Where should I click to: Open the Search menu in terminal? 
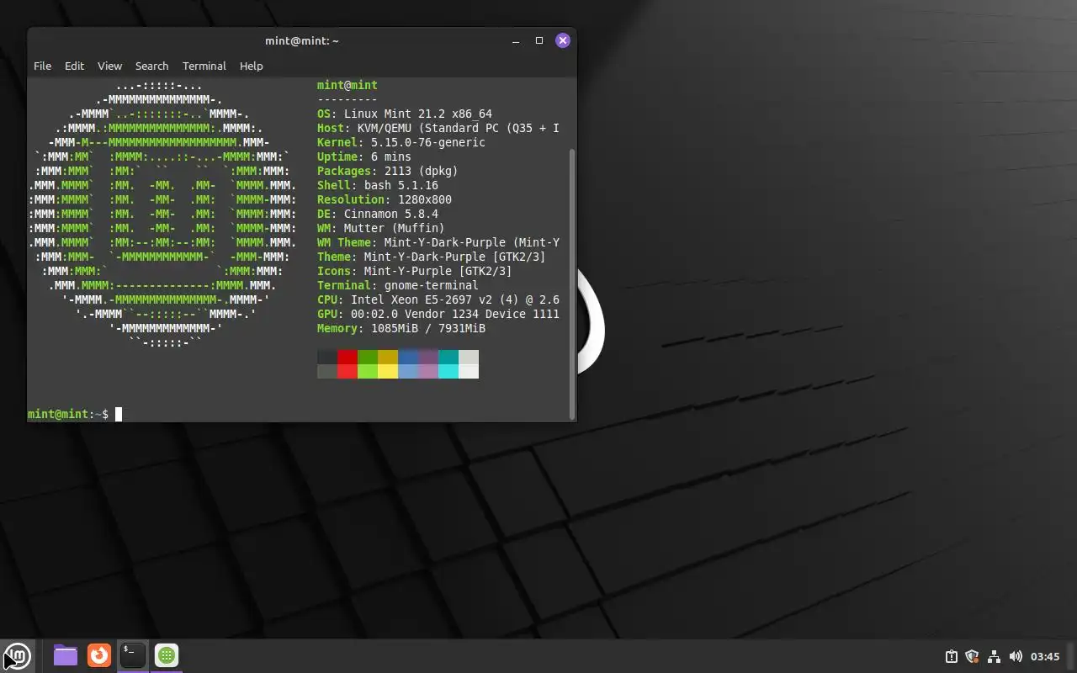tap(151, 66)
